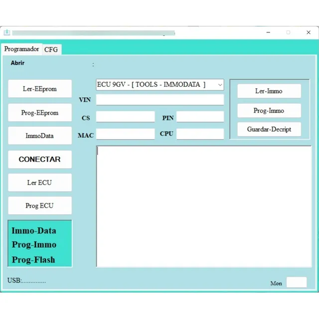
Task: Expand the ECU 9GV dropdown arrow
Action: [x=220, y=85]
